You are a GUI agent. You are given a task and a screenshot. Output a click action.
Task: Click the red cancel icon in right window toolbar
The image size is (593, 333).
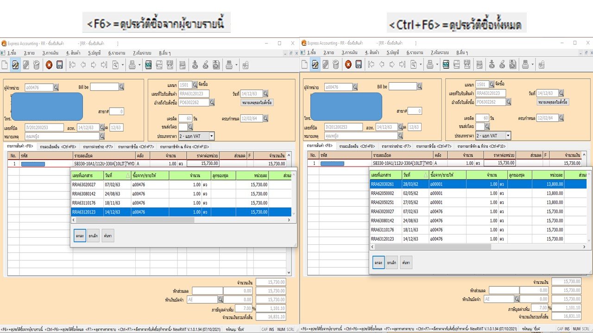348,65
